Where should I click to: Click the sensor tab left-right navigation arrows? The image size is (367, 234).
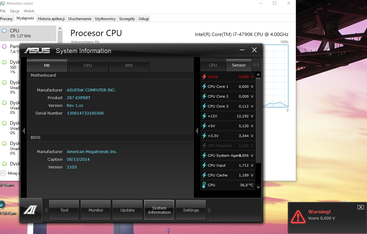(256, 65)
